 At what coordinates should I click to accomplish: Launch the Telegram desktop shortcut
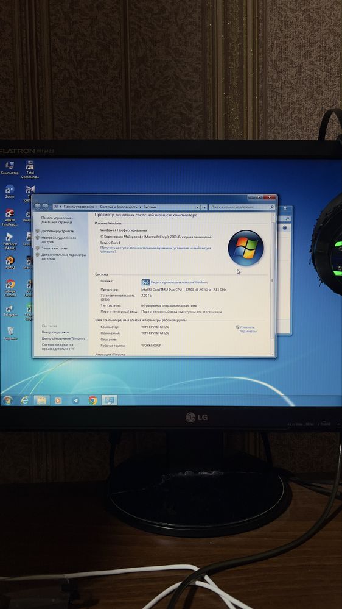(10, 310)
